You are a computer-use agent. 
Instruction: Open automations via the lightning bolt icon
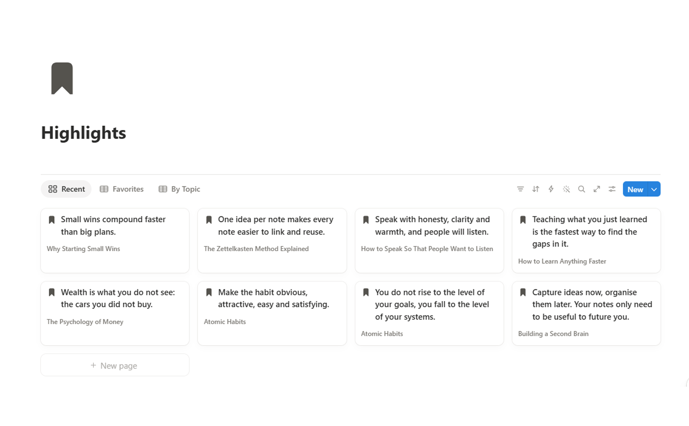coord(551,189)
